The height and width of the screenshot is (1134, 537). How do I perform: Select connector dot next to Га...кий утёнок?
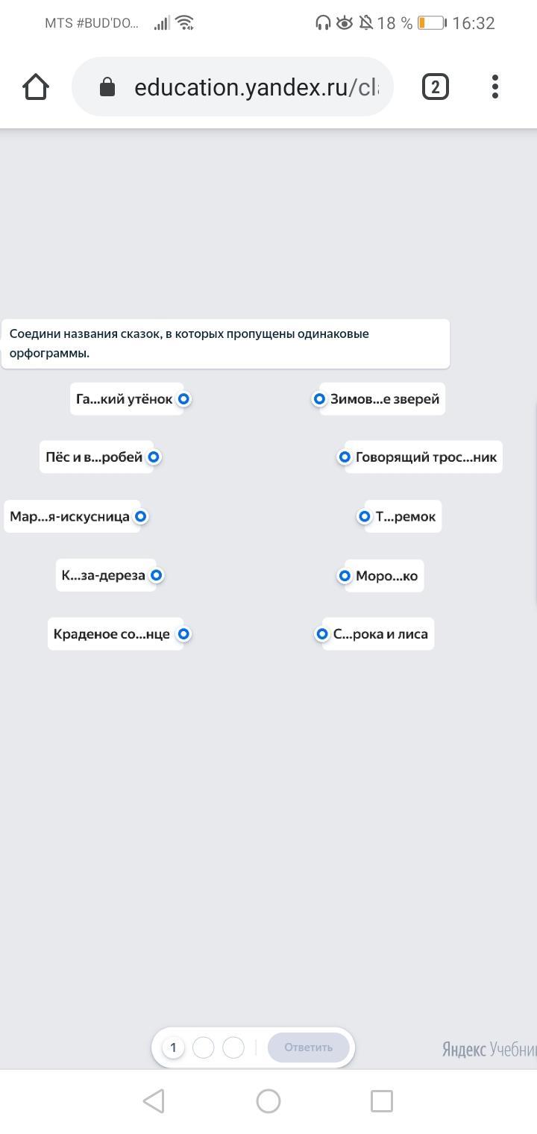(183, 399)
